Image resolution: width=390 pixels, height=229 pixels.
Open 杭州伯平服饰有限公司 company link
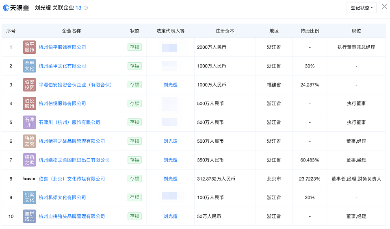coord(62,47)
